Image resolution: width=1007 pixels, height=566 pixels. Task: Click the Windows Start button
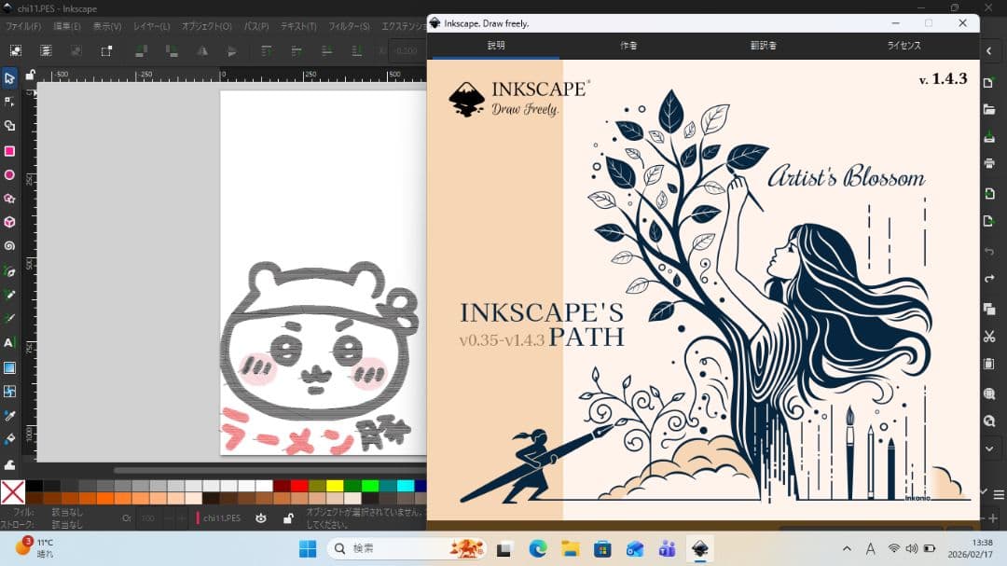click(308, 549)
